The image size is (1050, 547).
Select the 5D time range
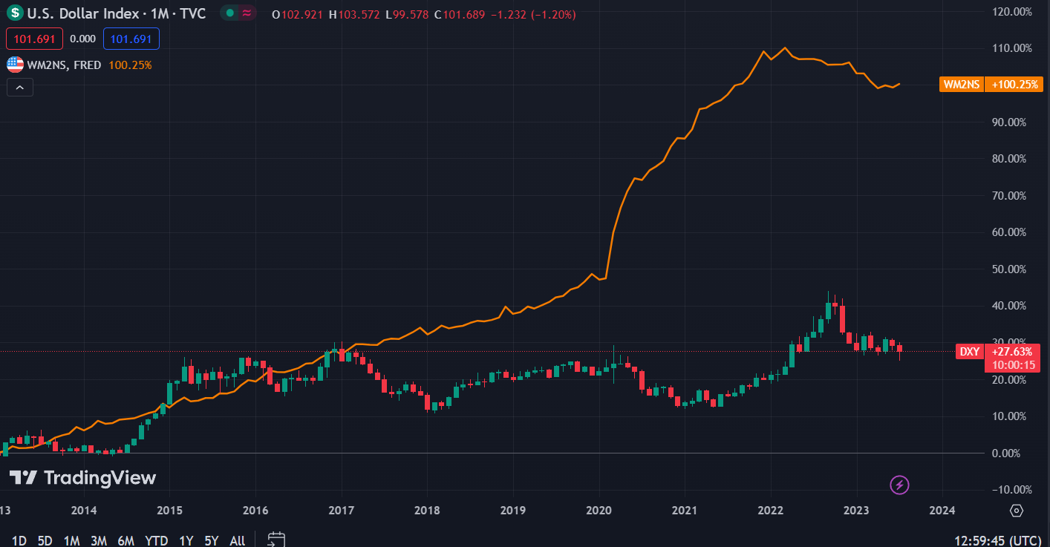pyautogui.click(x=45, y=540)
